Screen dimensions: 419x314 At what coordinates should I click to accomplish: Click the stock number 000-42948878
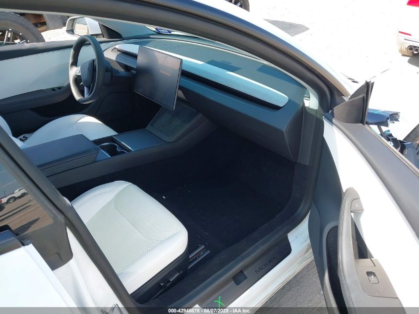[x=186, y=311]
